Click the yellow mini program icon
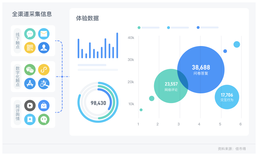258x156 pixels. 44,70
